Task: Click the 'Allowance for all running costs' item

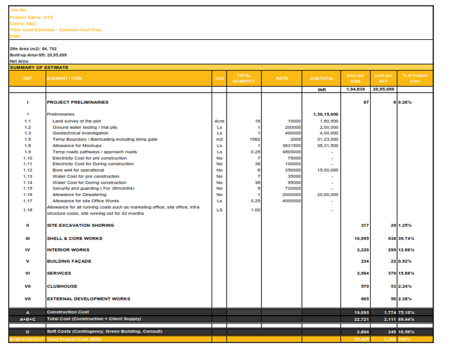Action: [123, 211]
